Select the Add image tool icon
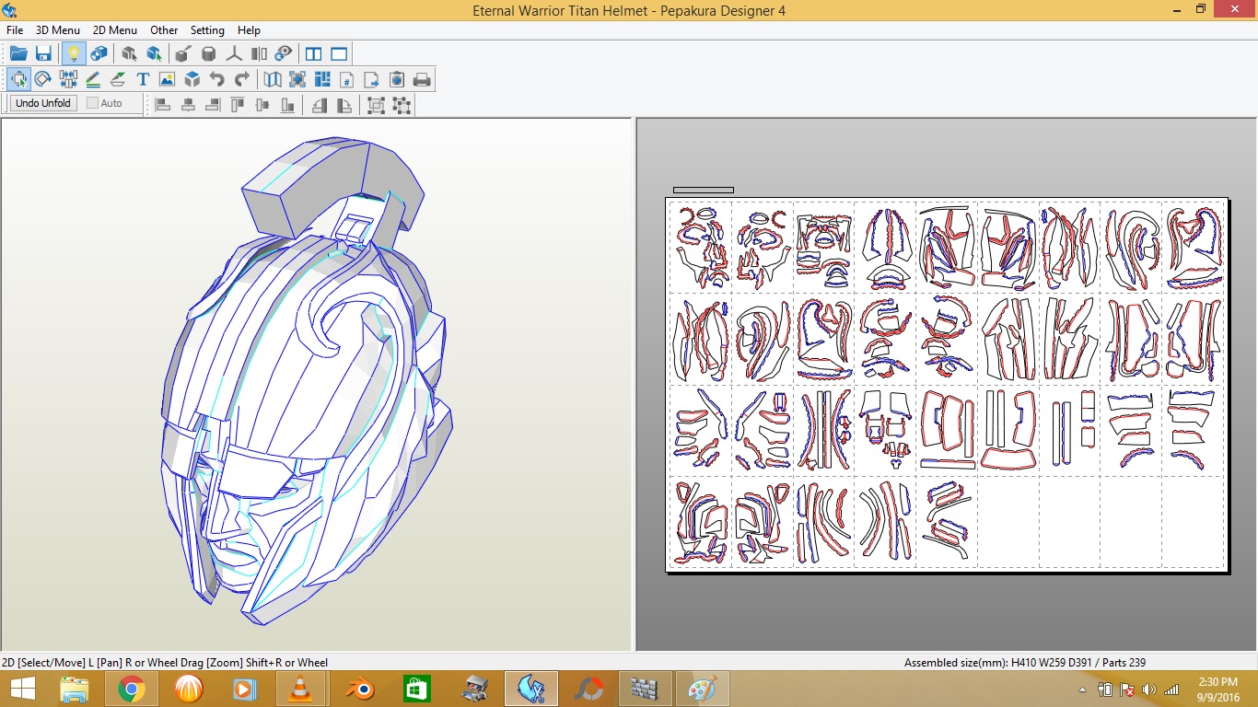Viewport: 1258px width, 707px height. point(167,79)
